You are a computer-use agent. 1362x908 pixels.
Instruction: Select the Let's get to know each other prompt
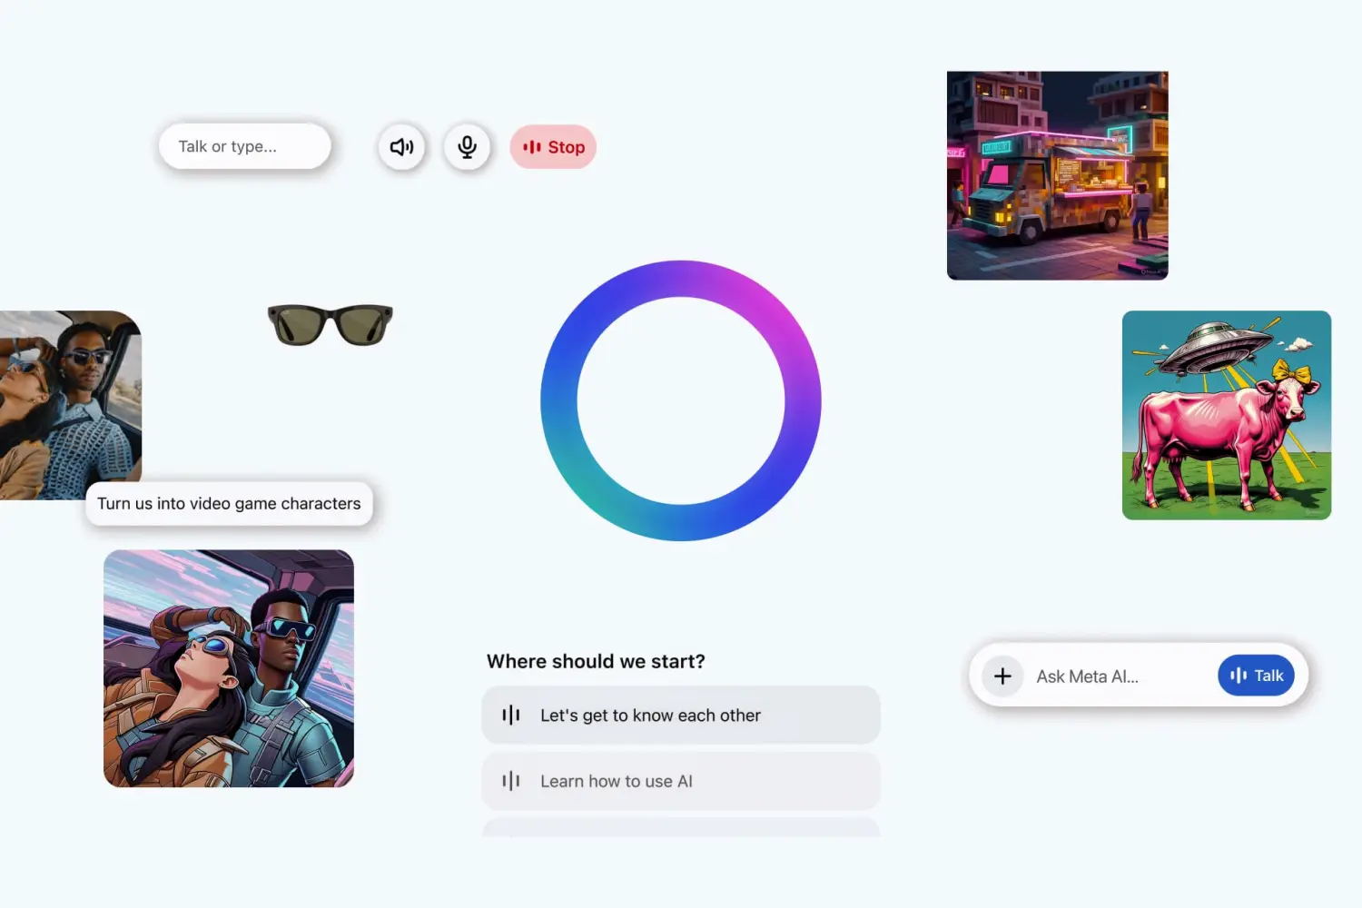coord(681,715)
